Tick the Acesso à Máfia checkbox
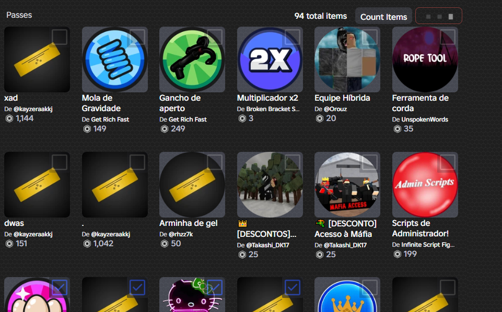 click(370, 162)
